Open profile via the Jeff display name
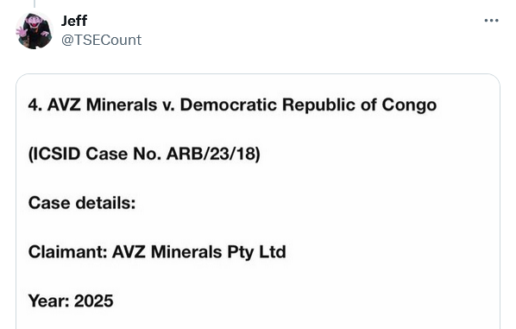 tap(74, 21)
